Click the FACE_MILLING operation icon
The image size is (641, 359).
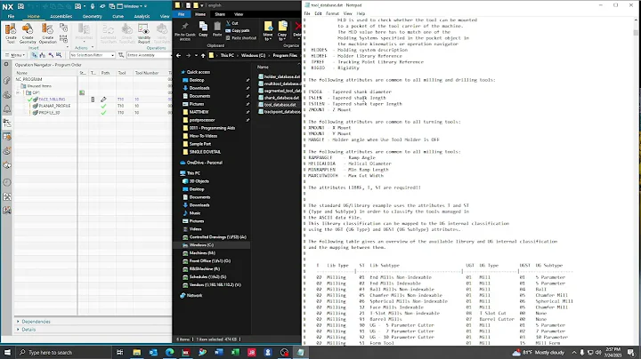36,100
